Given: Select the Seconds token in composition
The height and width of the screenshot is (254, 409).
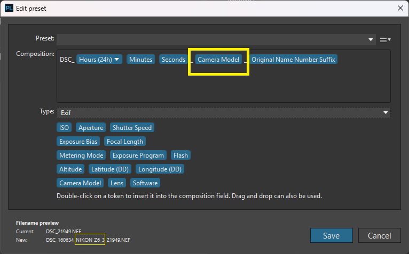Looking at the screenshot, I should tap(174, 60).
